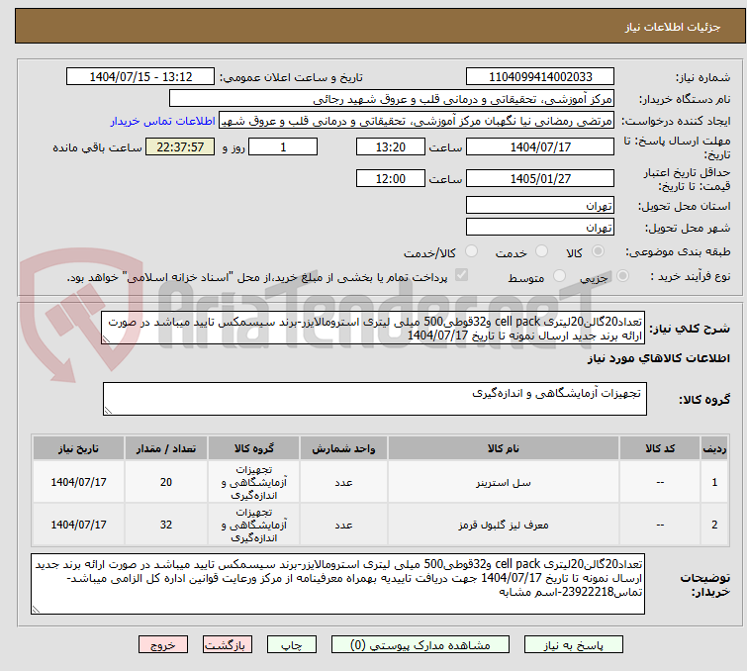Click the بازگشت back button
The width and height of the screenshot is (747, 671).
click(x=228, y=645)
